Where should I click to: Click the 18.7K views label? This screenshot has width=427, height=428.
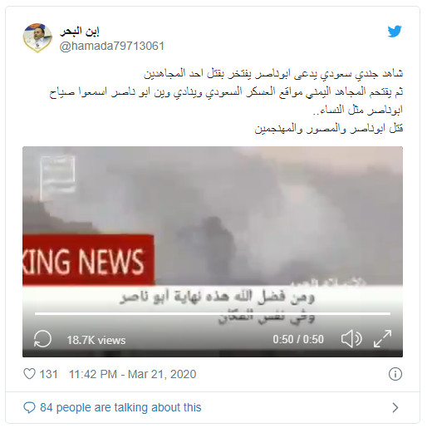[x=96, y=340]
